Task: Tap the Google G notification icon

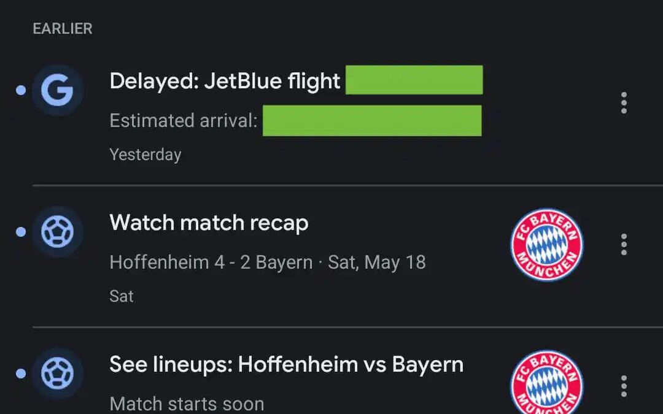Action: tap(57, 91)
